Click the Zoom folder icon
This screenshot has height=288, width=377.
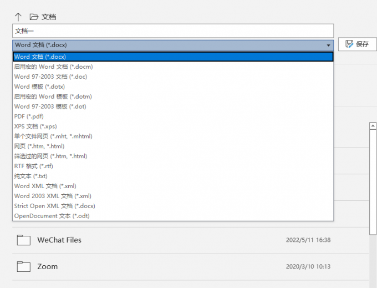(23, 266)
